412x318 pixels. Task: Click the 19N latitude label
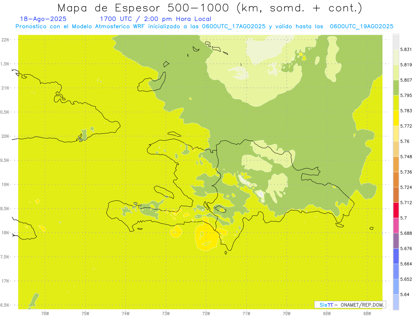click(6, 185)
